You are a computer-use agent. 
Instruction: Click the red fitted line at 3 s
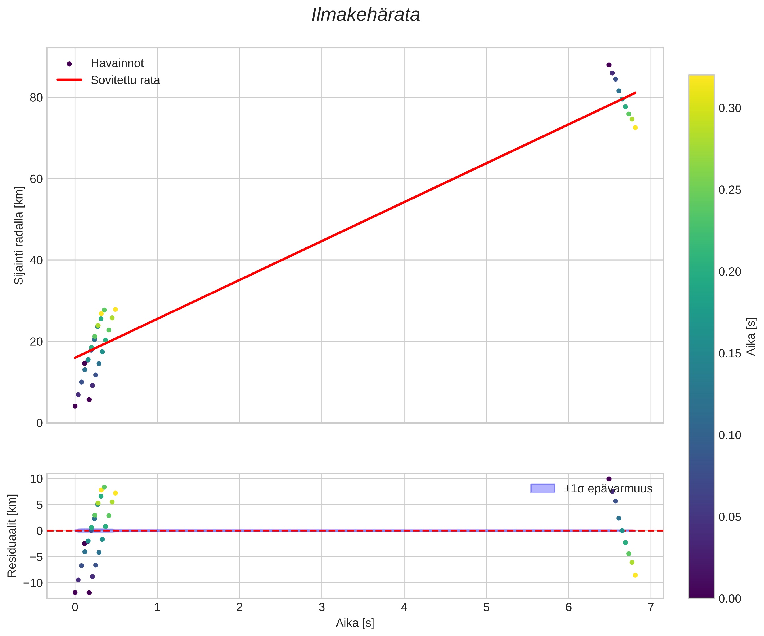322,241
